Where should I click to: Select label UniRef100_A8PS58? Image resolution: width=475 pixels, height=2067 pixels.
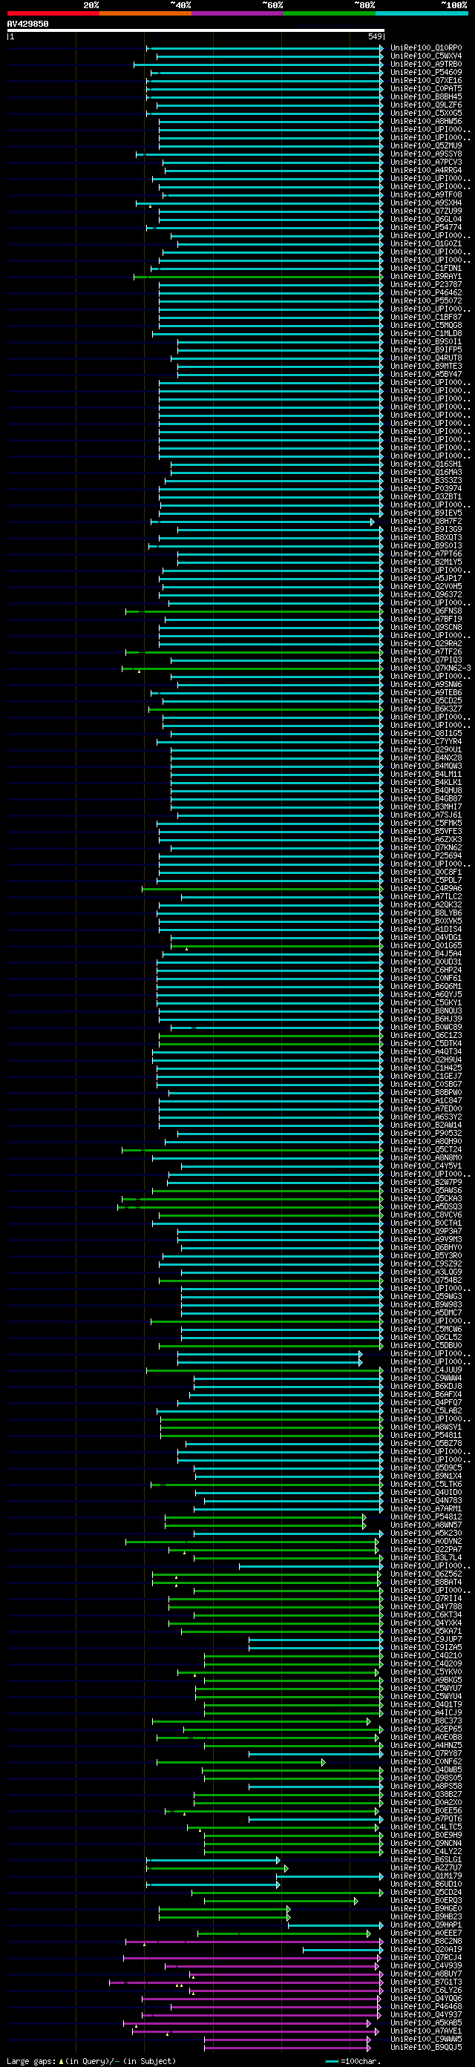pos(426,1786)
